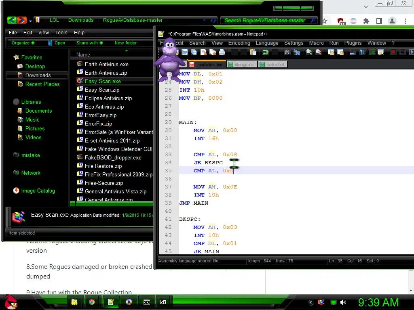Click the Close document icon in Notepad++

pyautogui.click(x=203, y=52)
